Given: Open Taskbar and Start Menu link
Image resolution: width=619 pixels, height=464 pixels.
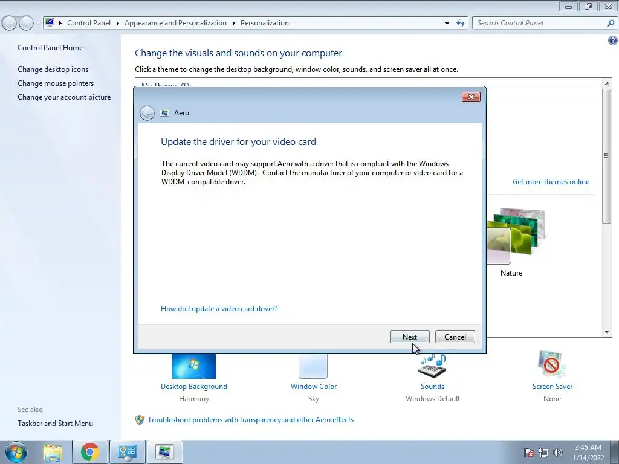Looking at the screenshot, I should [x=55, y=424].
